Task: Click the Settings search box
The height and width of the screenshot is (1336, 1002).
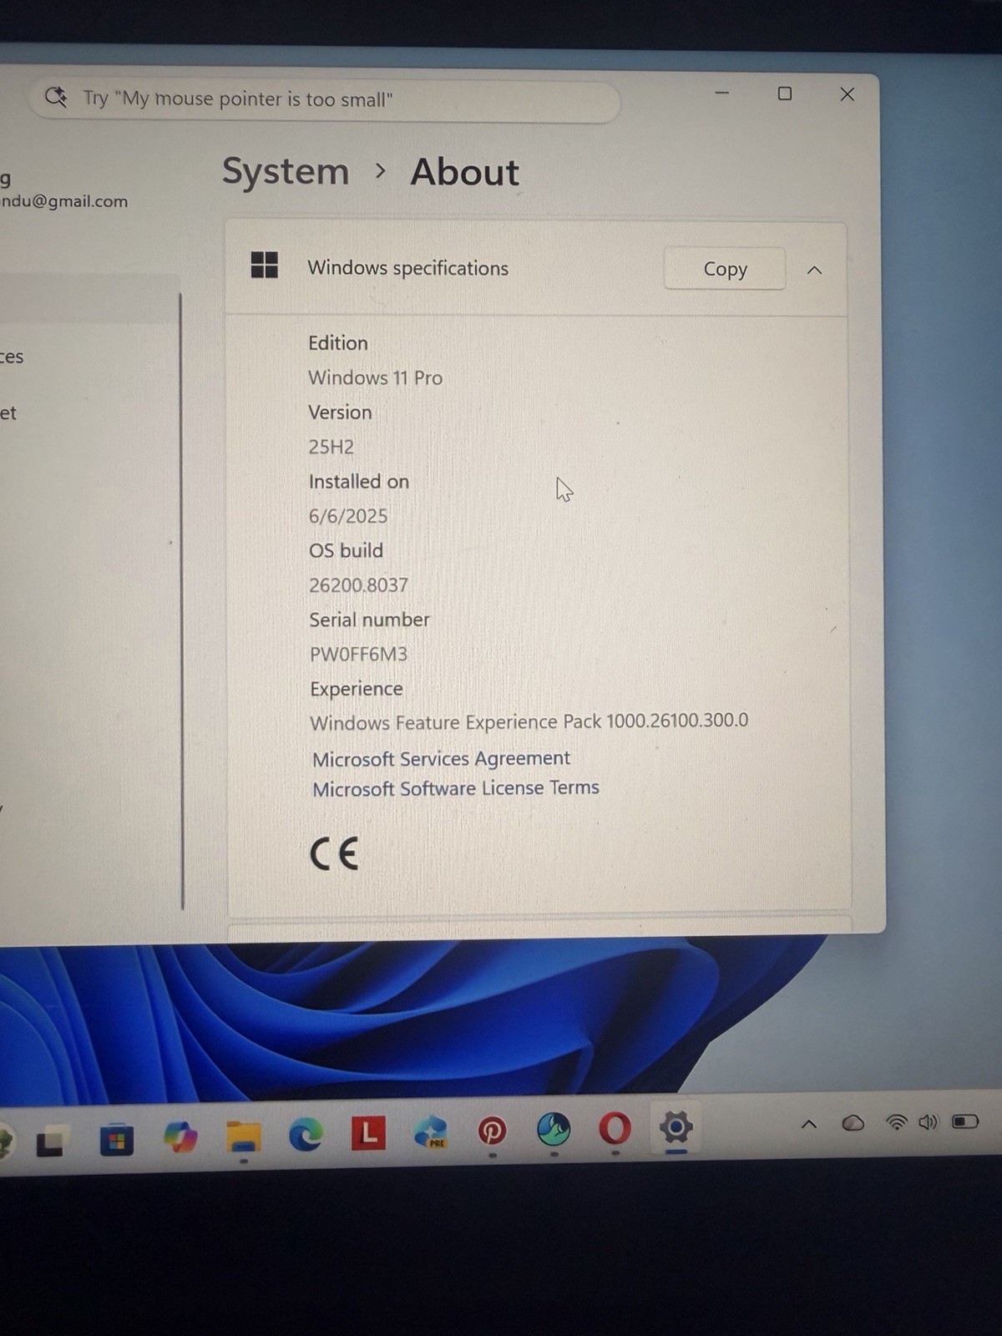Action: coord(326,100)
